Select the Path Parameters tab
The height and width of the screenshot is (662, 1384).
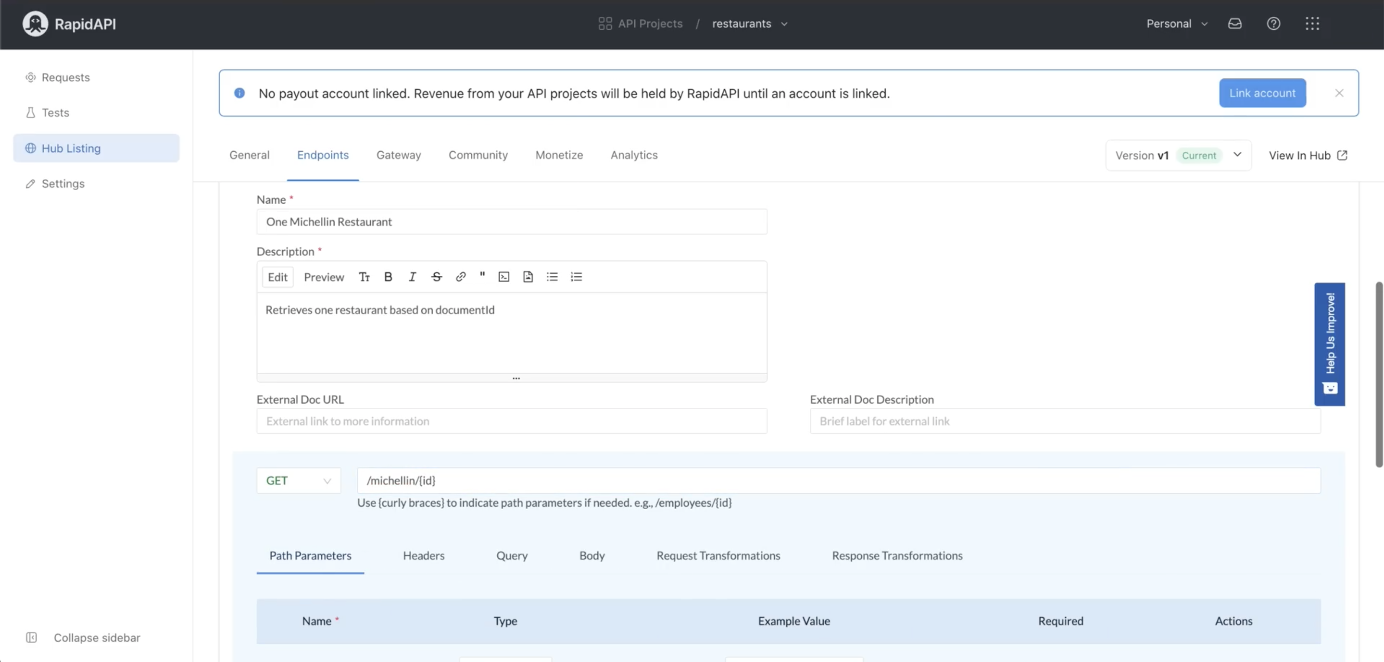tap(311, 556)
